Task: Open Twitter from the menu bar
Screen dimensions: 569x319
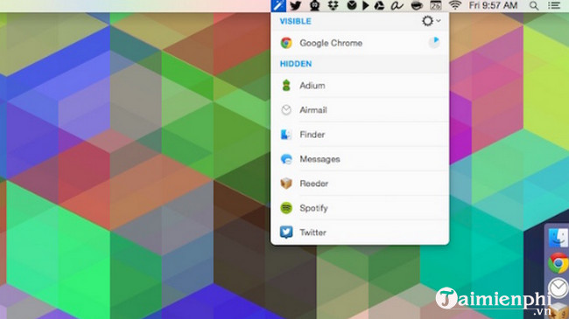Action: 295,5
